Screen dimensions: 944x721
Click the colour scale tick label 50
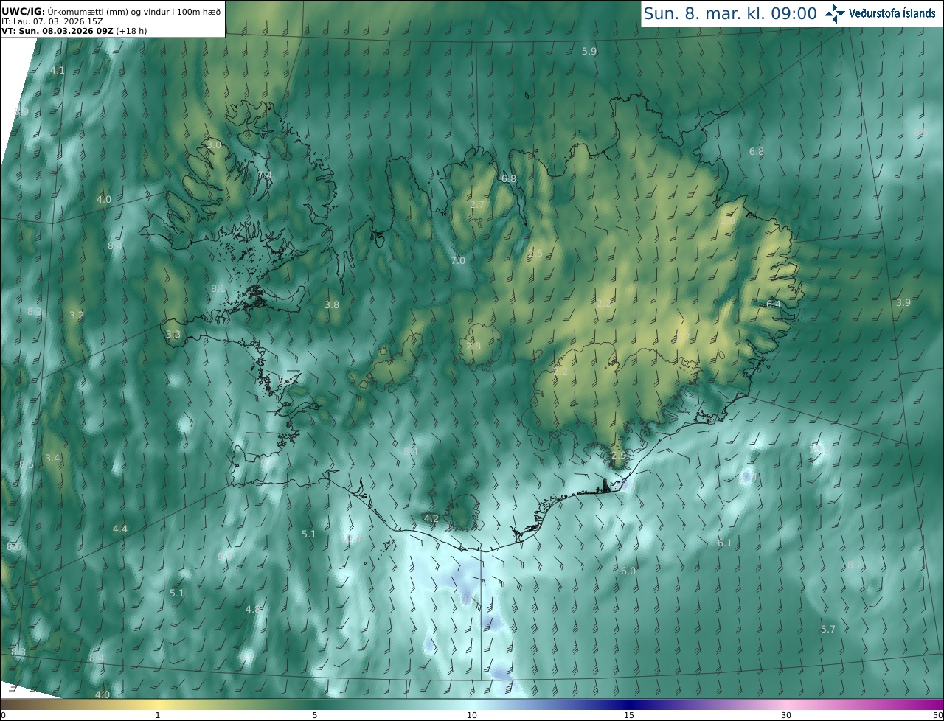tap(938, 715)
